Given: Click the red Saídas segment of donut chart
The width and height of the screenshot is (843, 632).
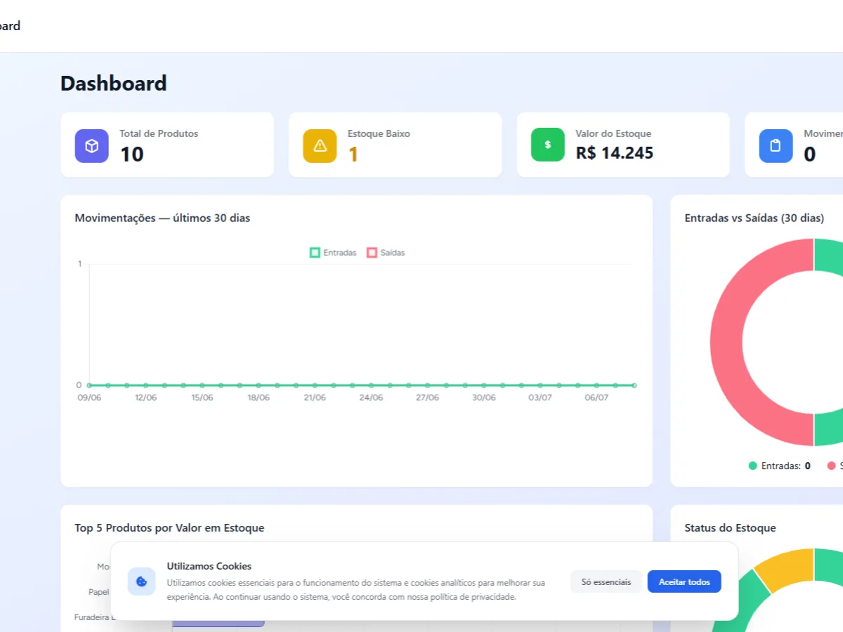Looking at the screenshot, I should tap(725, 343).
